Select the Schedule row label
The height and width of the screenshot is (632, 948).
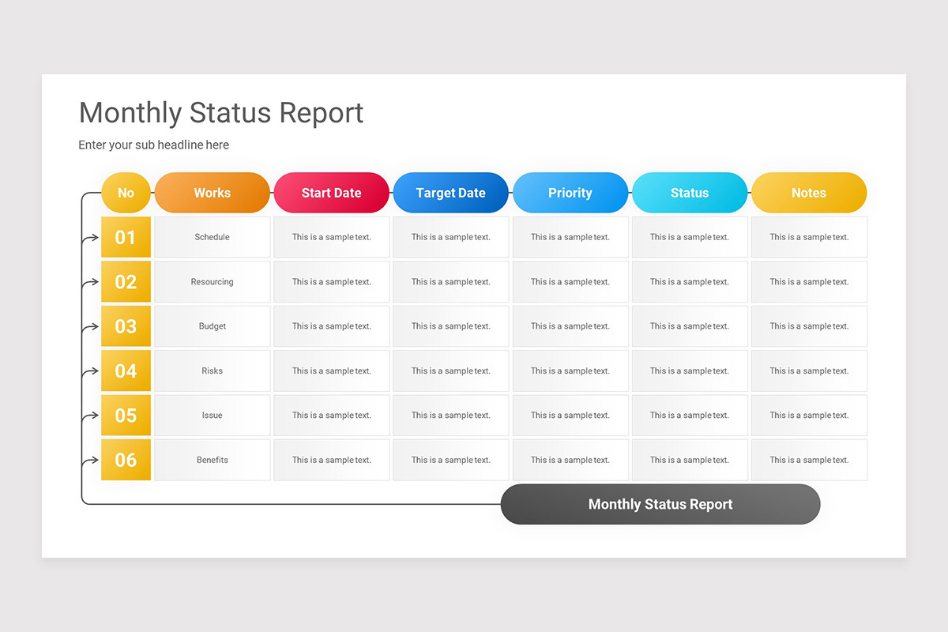point(212,237)
